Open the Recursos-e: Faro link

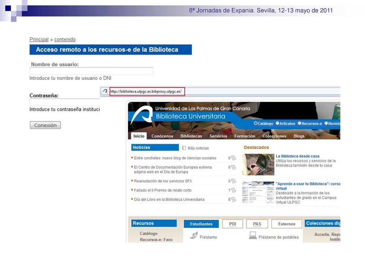pos(156,239)
